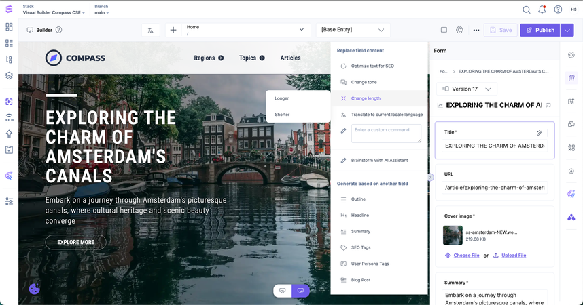583x305 pixels.
Task: Open the assets layers icon in sidebar
Action: [x=9, y=75]
